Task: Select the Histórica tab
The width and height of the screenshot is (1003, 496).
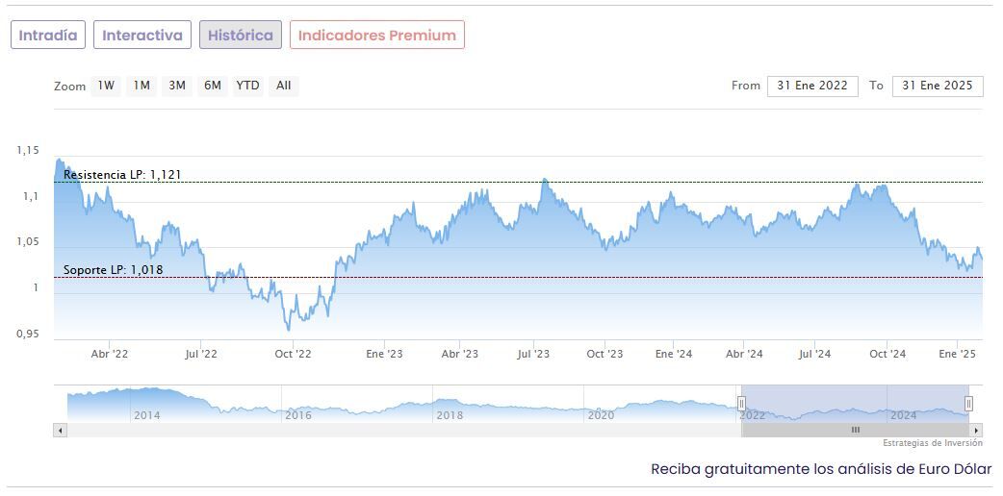Action: [241, 36]
